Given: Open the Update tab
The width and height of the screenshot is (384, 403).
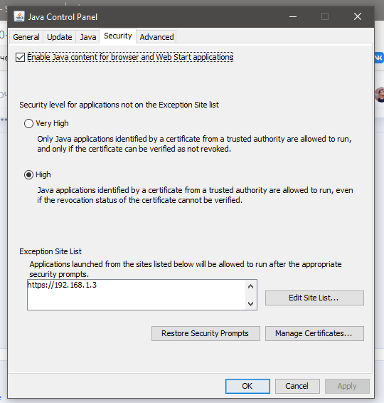Looking at the screenshot, I should click(60, 37).
